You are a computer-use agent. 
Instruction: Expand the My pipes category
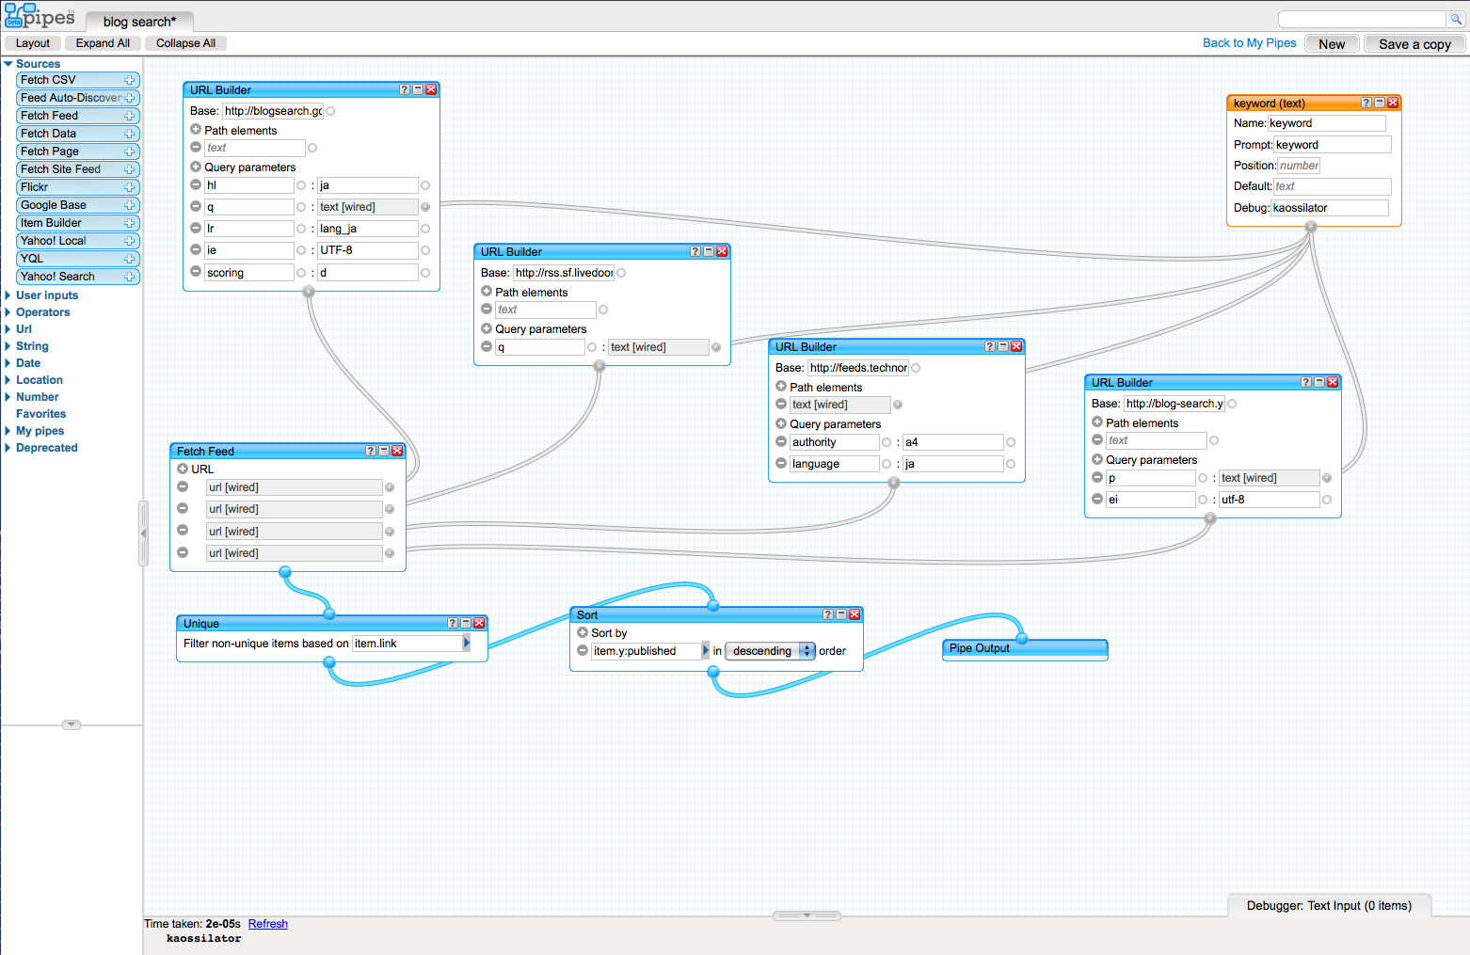coord(8,431)
